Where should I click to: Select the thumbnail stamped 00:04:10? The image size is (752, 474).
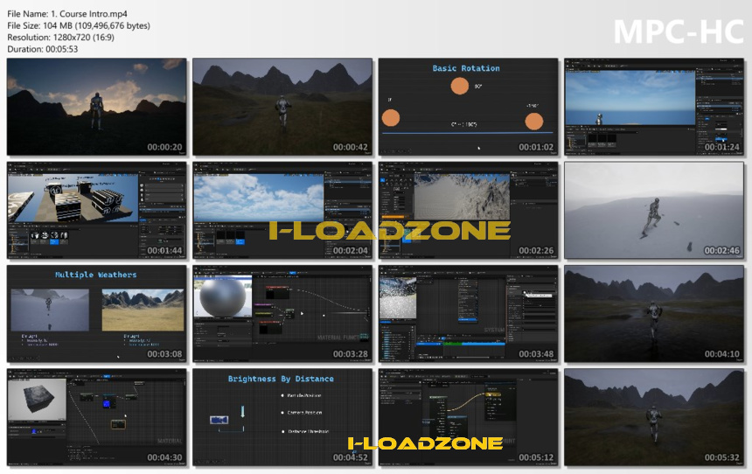(x=654, y=314)
